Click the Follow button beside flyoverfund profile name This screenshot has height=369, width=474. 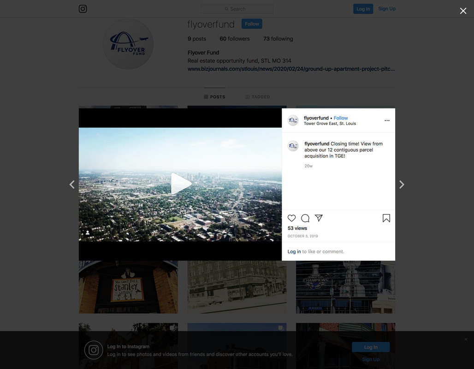252,24
